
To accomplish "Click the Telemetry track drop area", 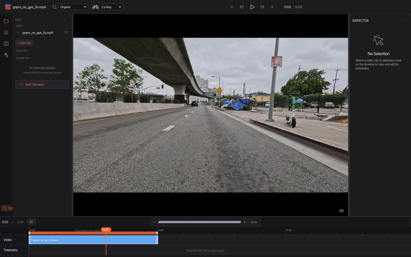I will [x=206, y=251].
